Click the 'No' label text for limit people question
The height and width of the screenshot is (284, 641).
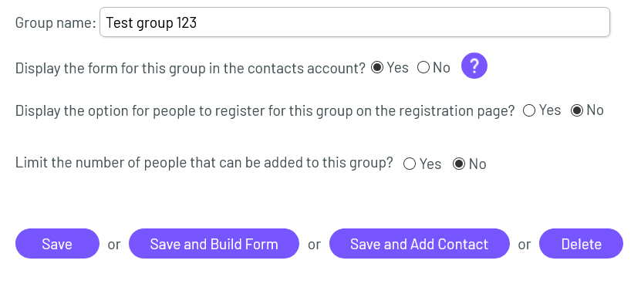point(477,164)
